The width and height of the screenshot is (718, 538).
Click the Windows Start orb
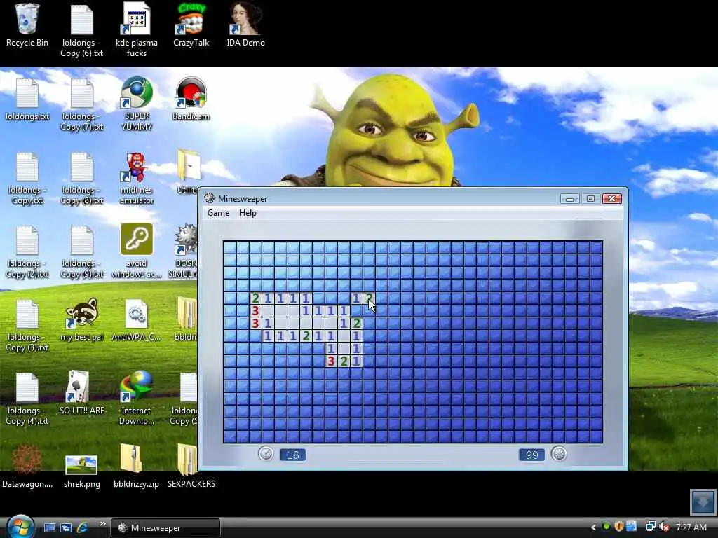pyautogui.click(x=20, y=527)
